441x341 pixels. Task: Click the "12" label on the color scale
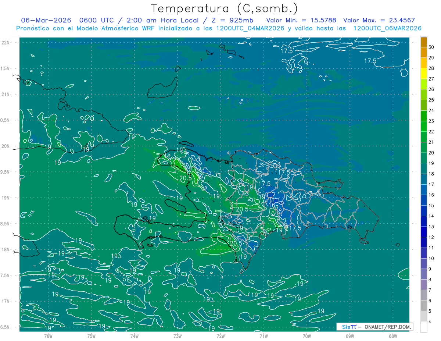point(431,237)
